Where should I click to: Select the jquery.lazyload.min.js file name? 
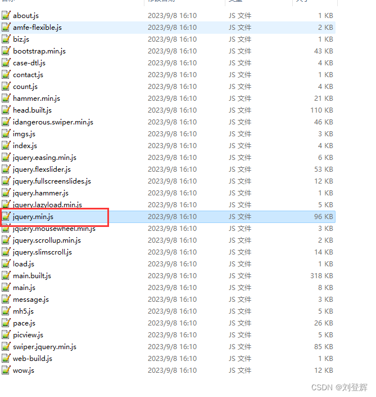click(48, 204)
